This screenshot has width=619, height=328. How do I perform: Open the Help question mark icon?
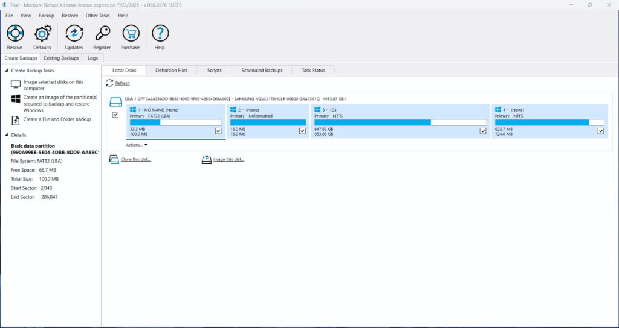tap(160, 34)
